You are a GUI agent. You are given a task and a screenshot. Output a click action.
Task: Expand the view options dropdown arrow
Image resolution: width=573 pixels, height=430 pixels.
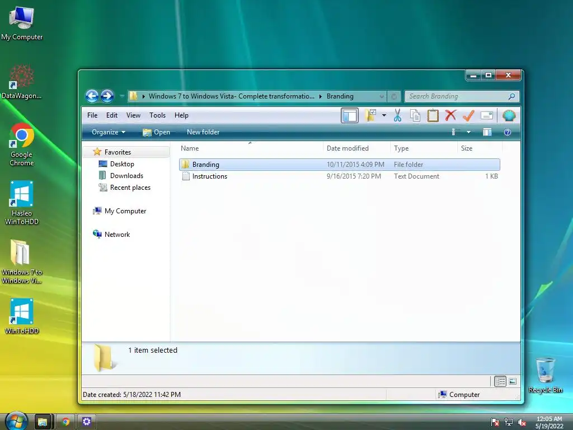coord(468,132)
